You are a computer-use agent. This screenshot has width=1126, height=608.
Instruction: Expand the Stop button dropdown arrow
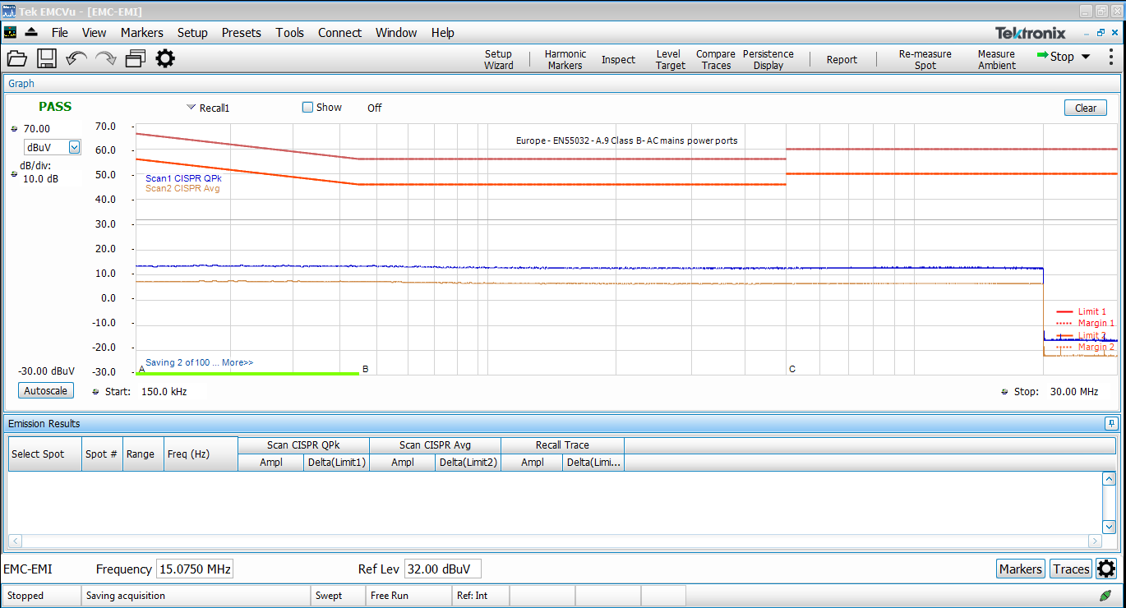[x=1085, y=57]
